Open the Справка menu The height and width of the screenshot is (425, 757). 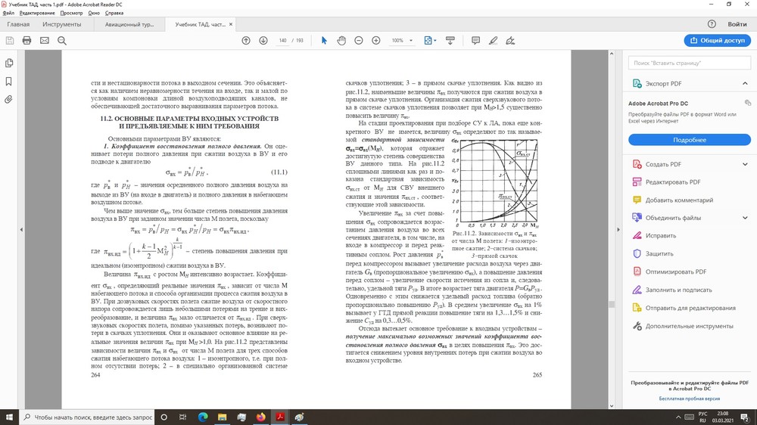click(114, 13)
